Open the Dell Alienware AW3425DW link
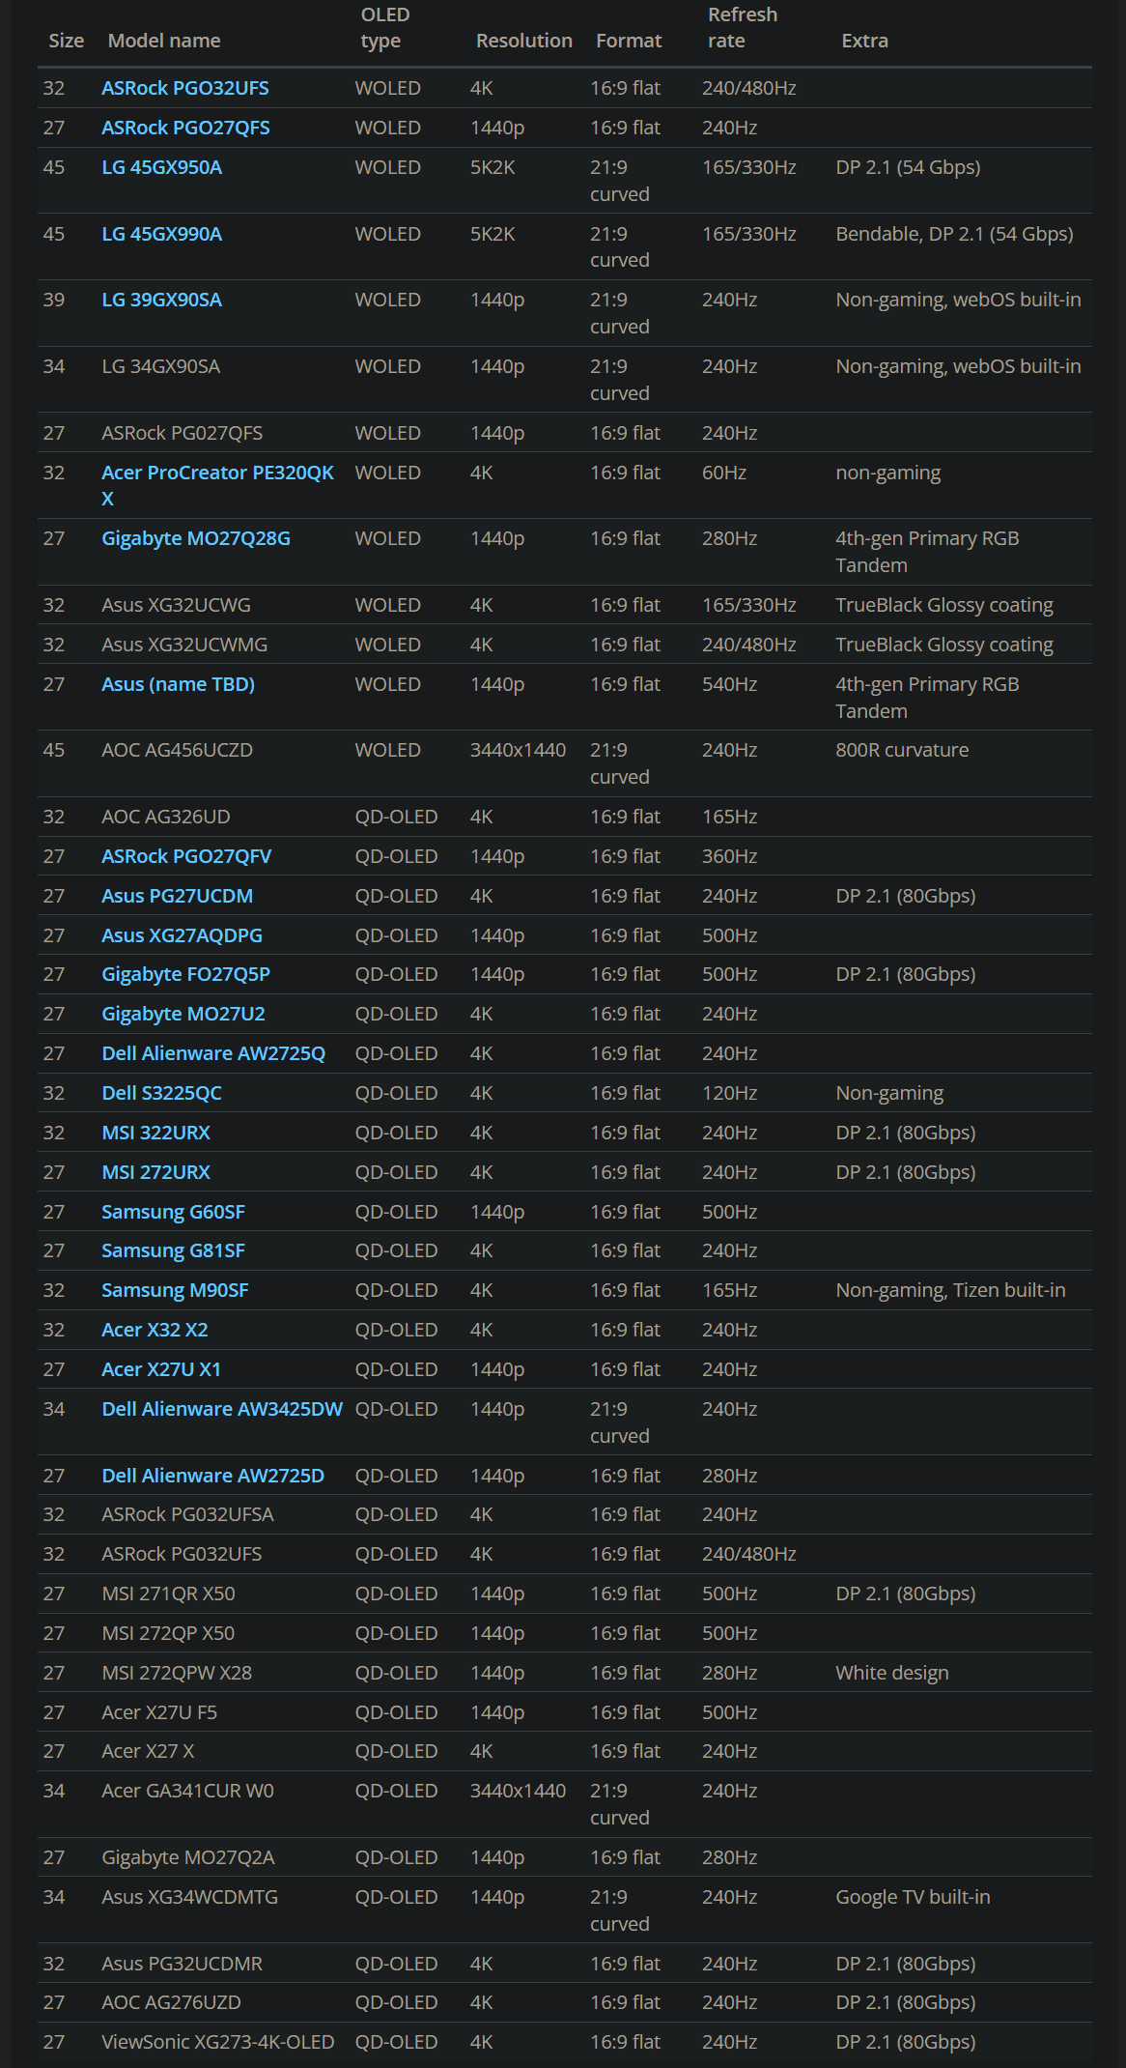 click(223, 1409)
